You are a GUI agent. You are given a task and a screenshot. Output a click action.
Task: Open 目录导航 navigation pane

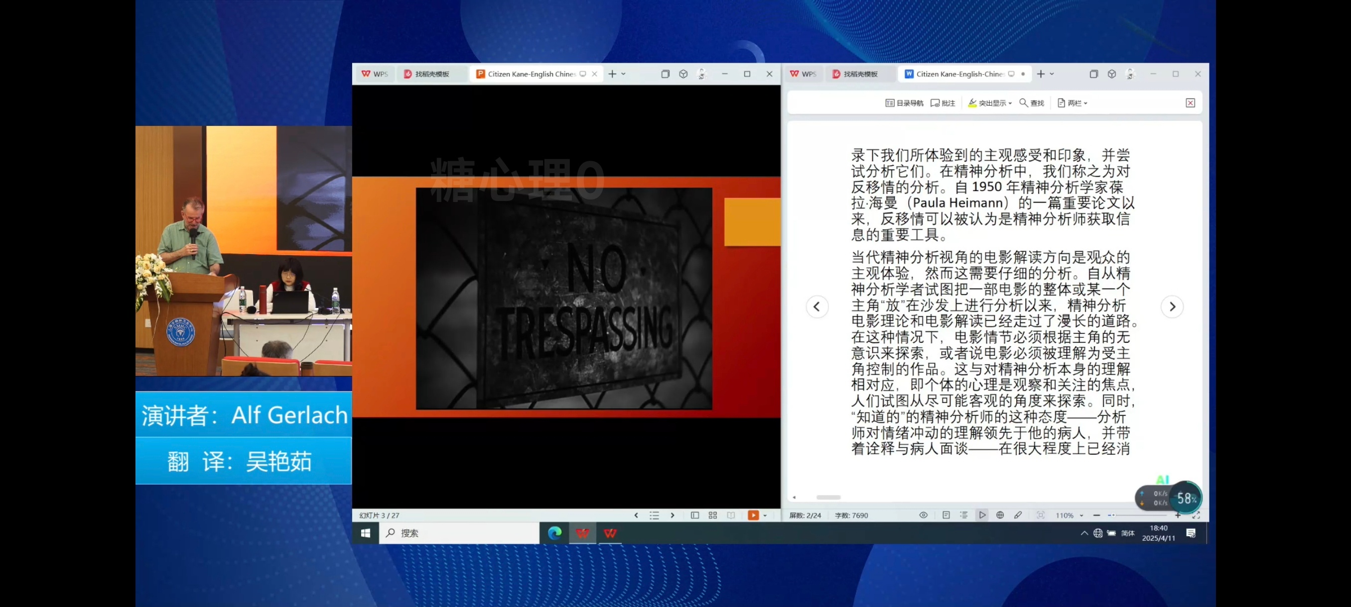coord(904,103)
